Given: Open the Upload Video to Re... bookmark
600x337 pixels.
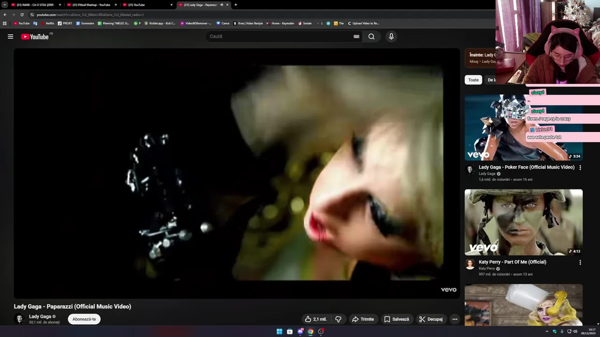Looking at the screenshot, I should (x=363, y=23).
